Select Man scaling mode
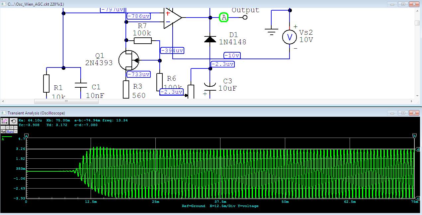422x215 pixels. 3,131
